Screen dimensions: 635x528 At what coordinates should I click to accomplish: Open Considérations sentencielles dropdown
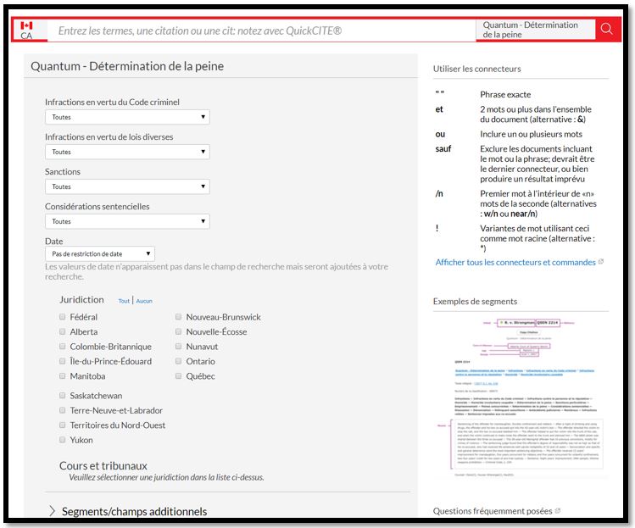click(127, 221)
